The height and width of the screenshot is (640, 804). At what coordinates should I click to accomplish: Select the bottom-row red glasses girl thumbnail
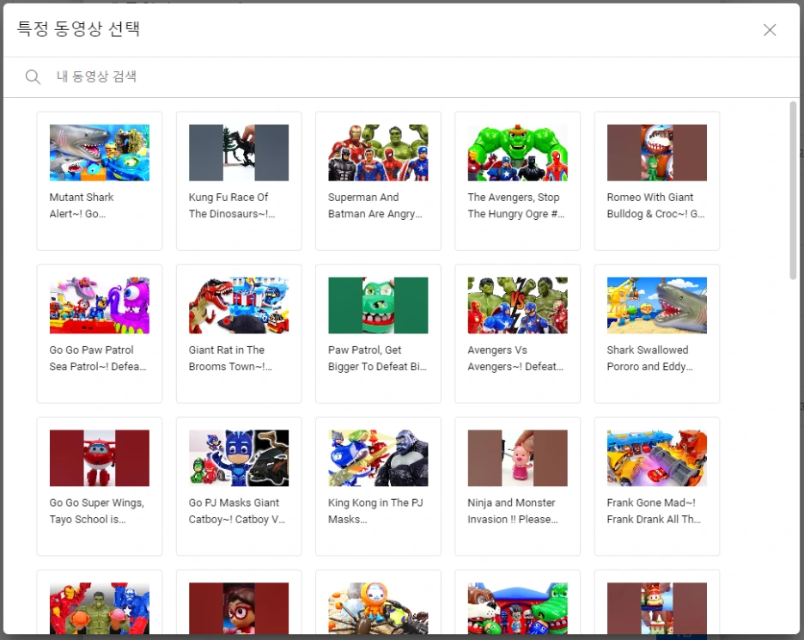[239, 608]
